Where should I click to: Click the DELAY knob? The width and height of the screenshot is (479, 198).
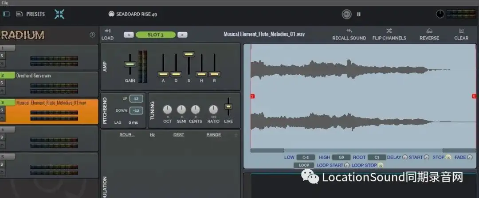click(x=405, y=157)
